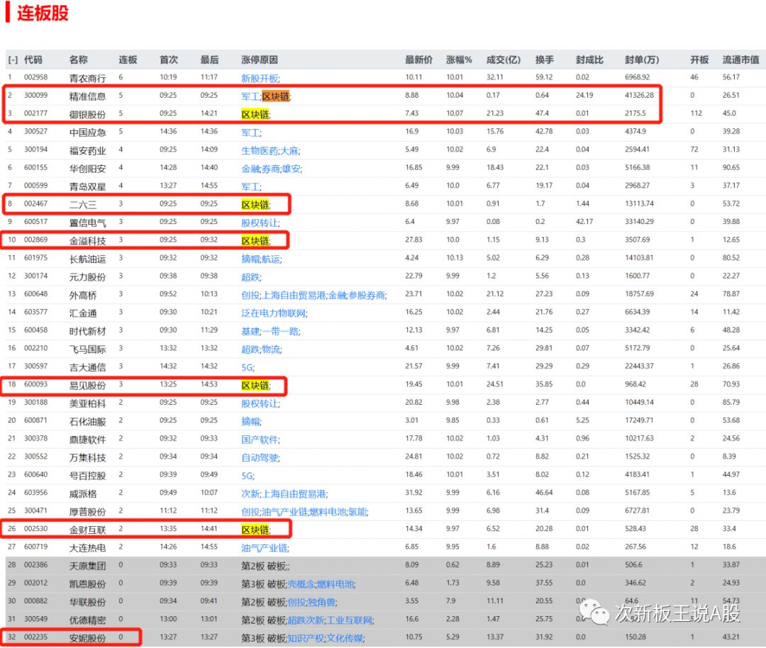Sort by the 首次 column header
The width and height of the screenshot is (766, 648).
coord(169,60)
